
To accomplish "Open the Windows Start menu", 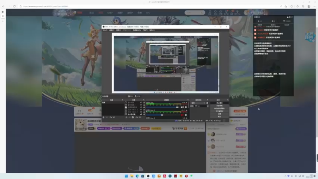I will coord(126,176).
